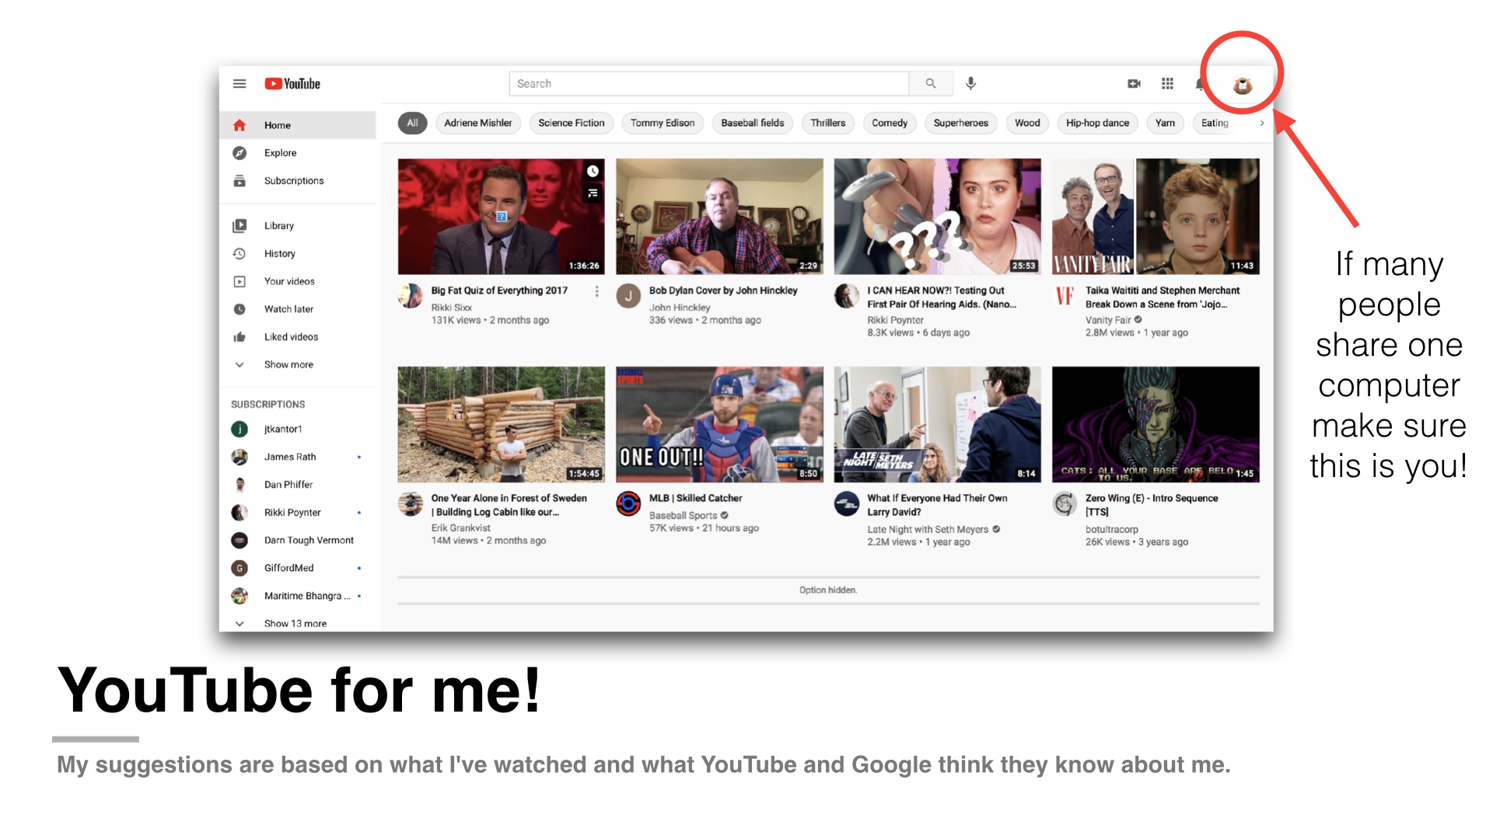Image resolution: width=1493 pixels, height=839 pixels.
Task: Open the YouTube apps grid
Action: 1167,84
